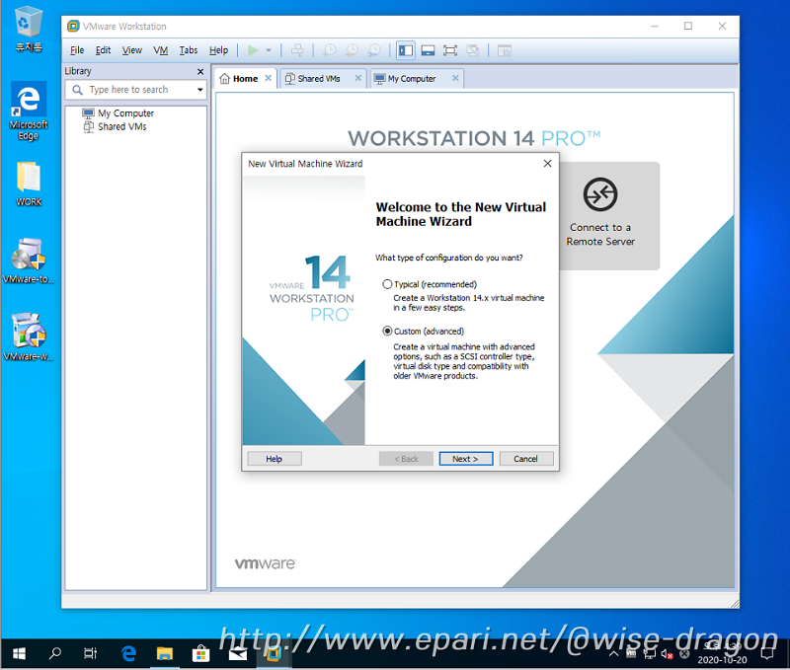Viewport: 790px width, 670px height.
Task: Open the Mail app from the taskbar
Action: tap(237, 653)
